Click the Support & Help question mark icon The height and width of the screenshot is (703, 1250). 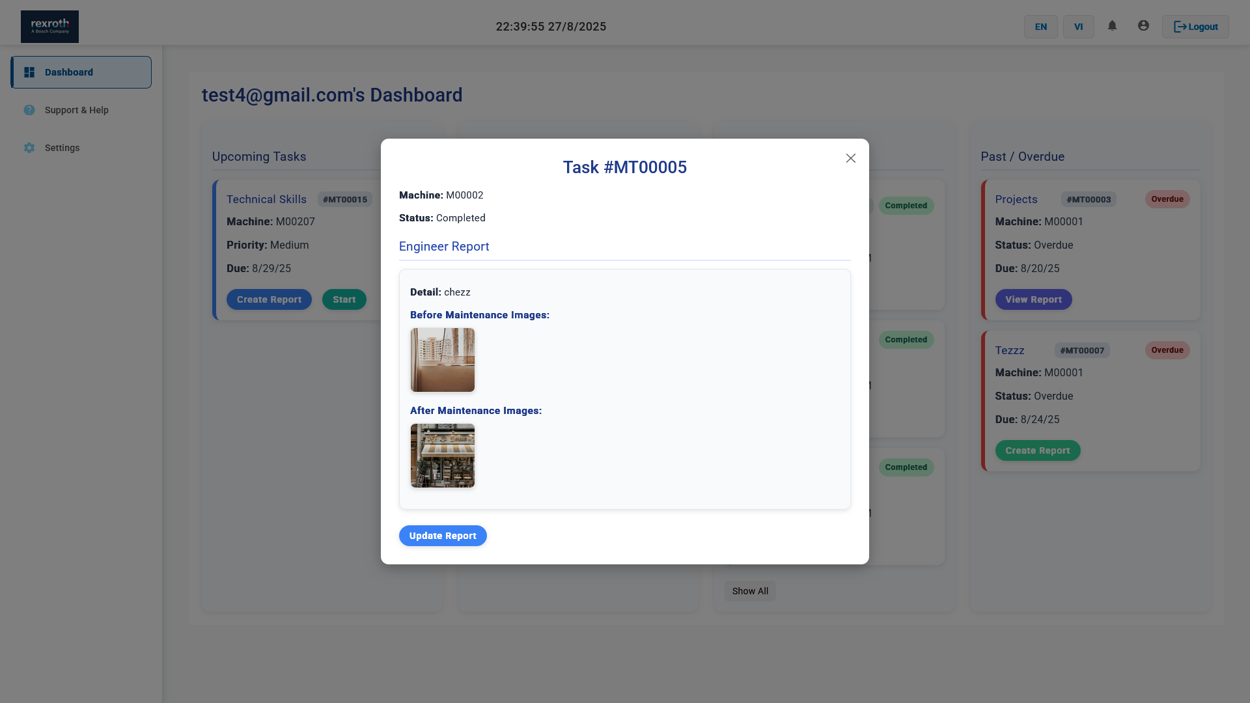29,110
